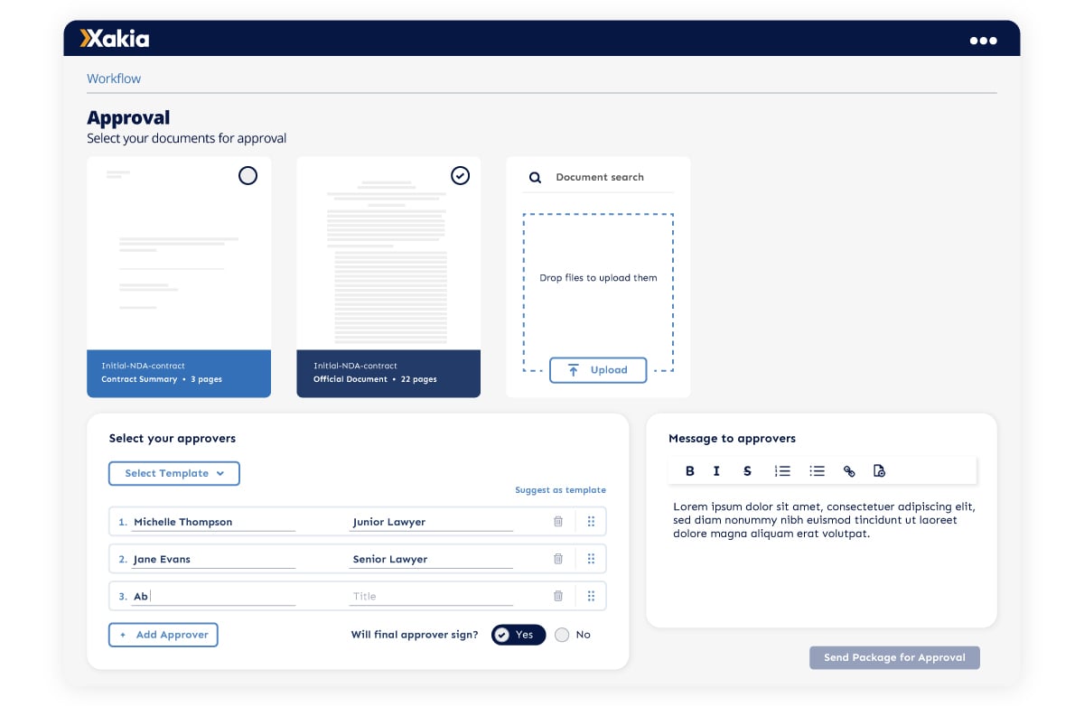Open the document insert icon in message toolbar
The width and height of the screenshot is (1084, 706).
(879, 470)
